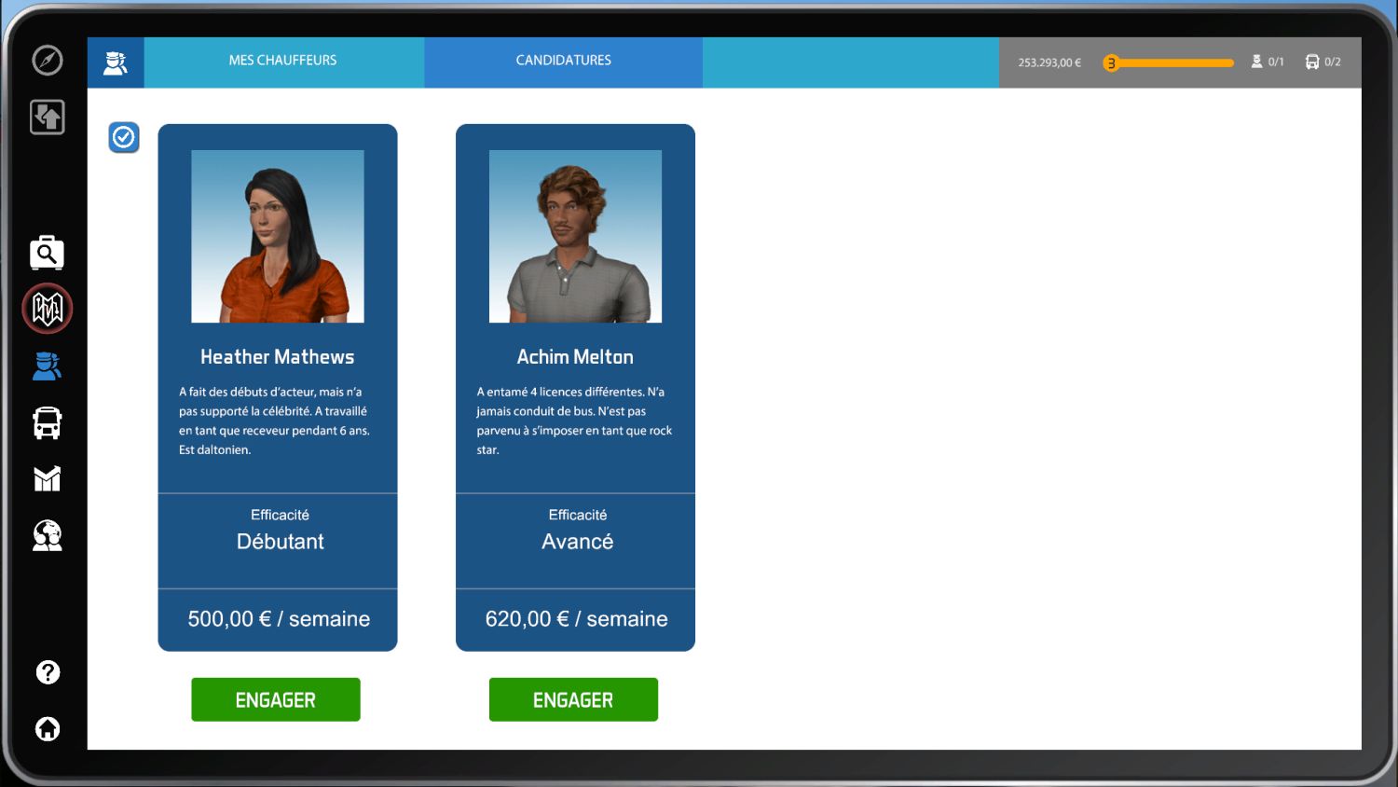The width and height of the screenshot is (1398, 787).
Task: Click the driver count icon showing 0/1
Action: 1257,62
